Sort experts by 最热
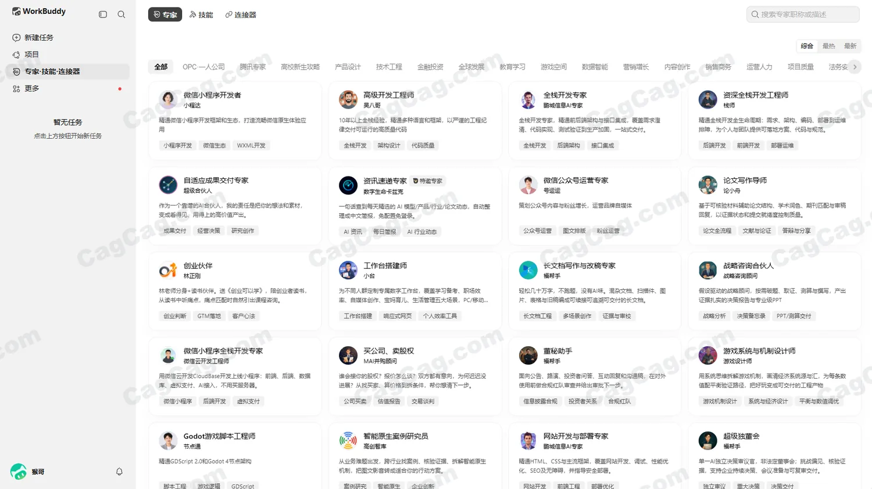The width and height of the screenshot is (872, 489). pyautogui.click(x=828, y=46)
